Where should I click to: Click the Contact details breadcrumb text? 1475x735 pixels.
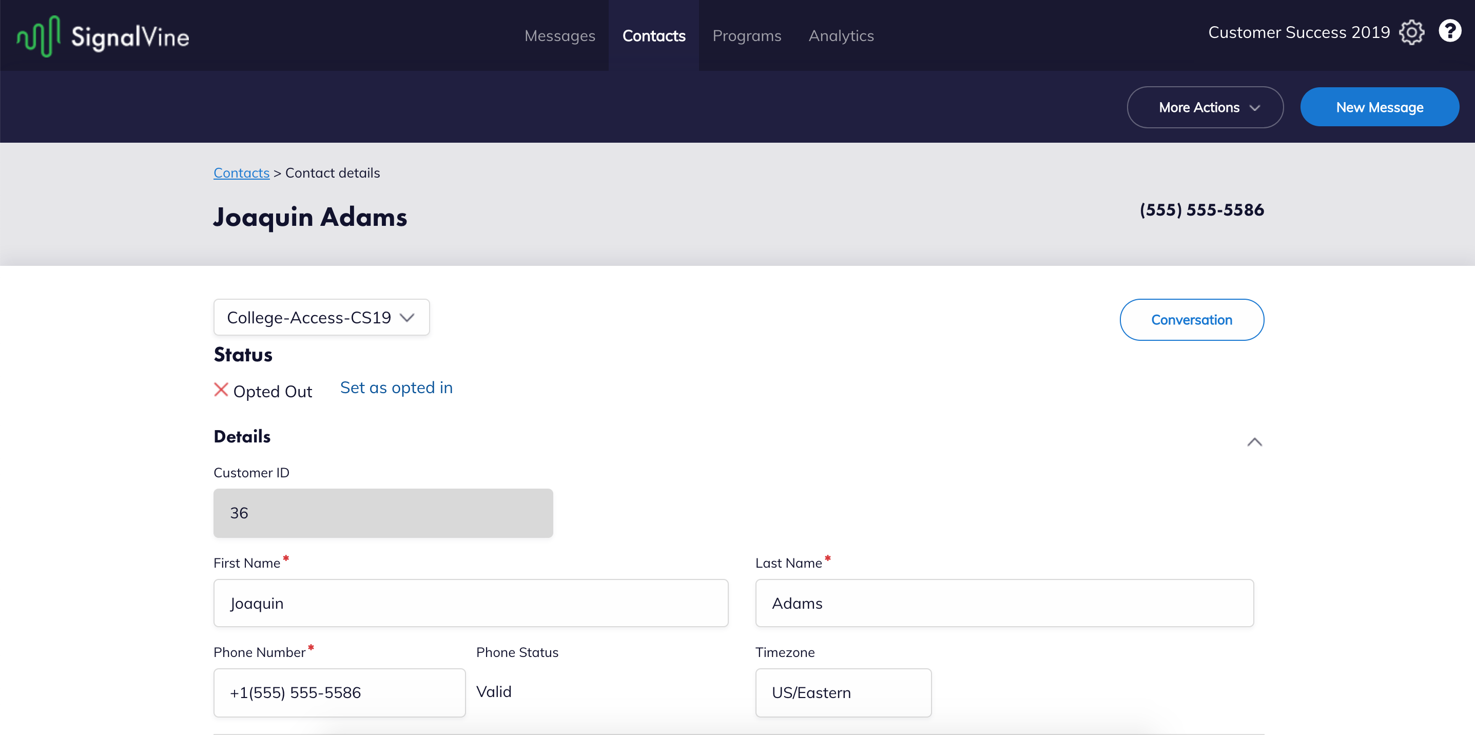332,173
